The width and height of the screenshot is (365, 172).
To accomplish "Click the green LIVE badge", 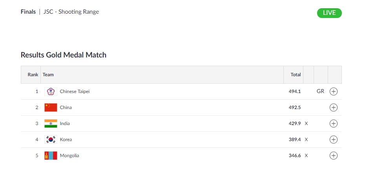I will (x=329, y=13).
